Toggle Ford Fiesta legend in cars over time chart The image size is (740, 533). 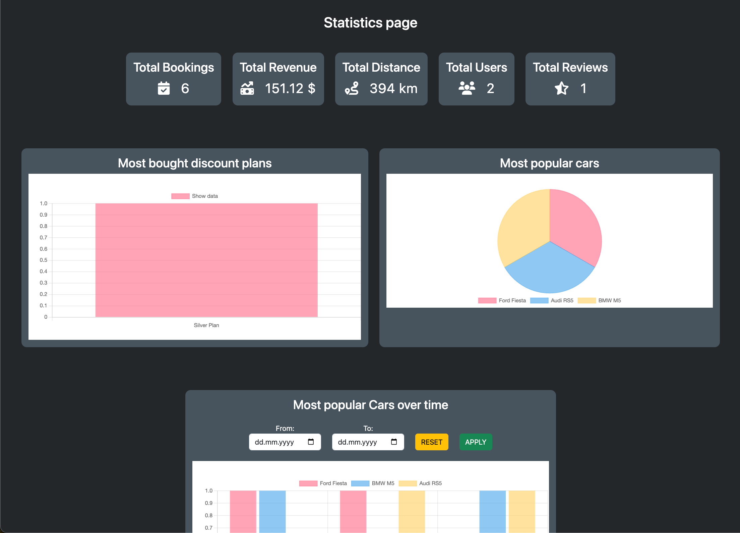323,483
